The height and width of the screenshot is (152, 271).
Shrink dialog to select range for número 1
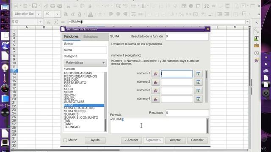tap(198, 74)
